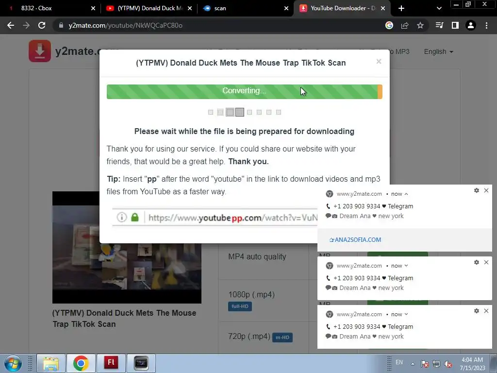The image size is (497, 373).
Task: Open Chrome three-dot menu
Action: click(486, 25)
